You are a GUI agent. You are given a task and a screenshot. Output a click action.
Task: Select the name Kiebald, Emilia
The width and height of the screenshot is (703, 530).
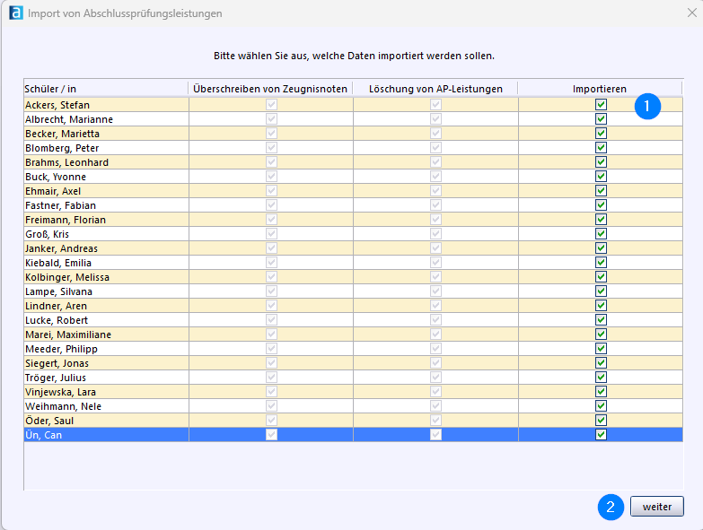pyautogui.click(x=58, y=263)
